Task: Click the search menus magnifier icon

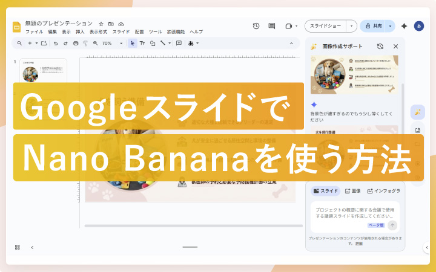Action: [19, 43]
